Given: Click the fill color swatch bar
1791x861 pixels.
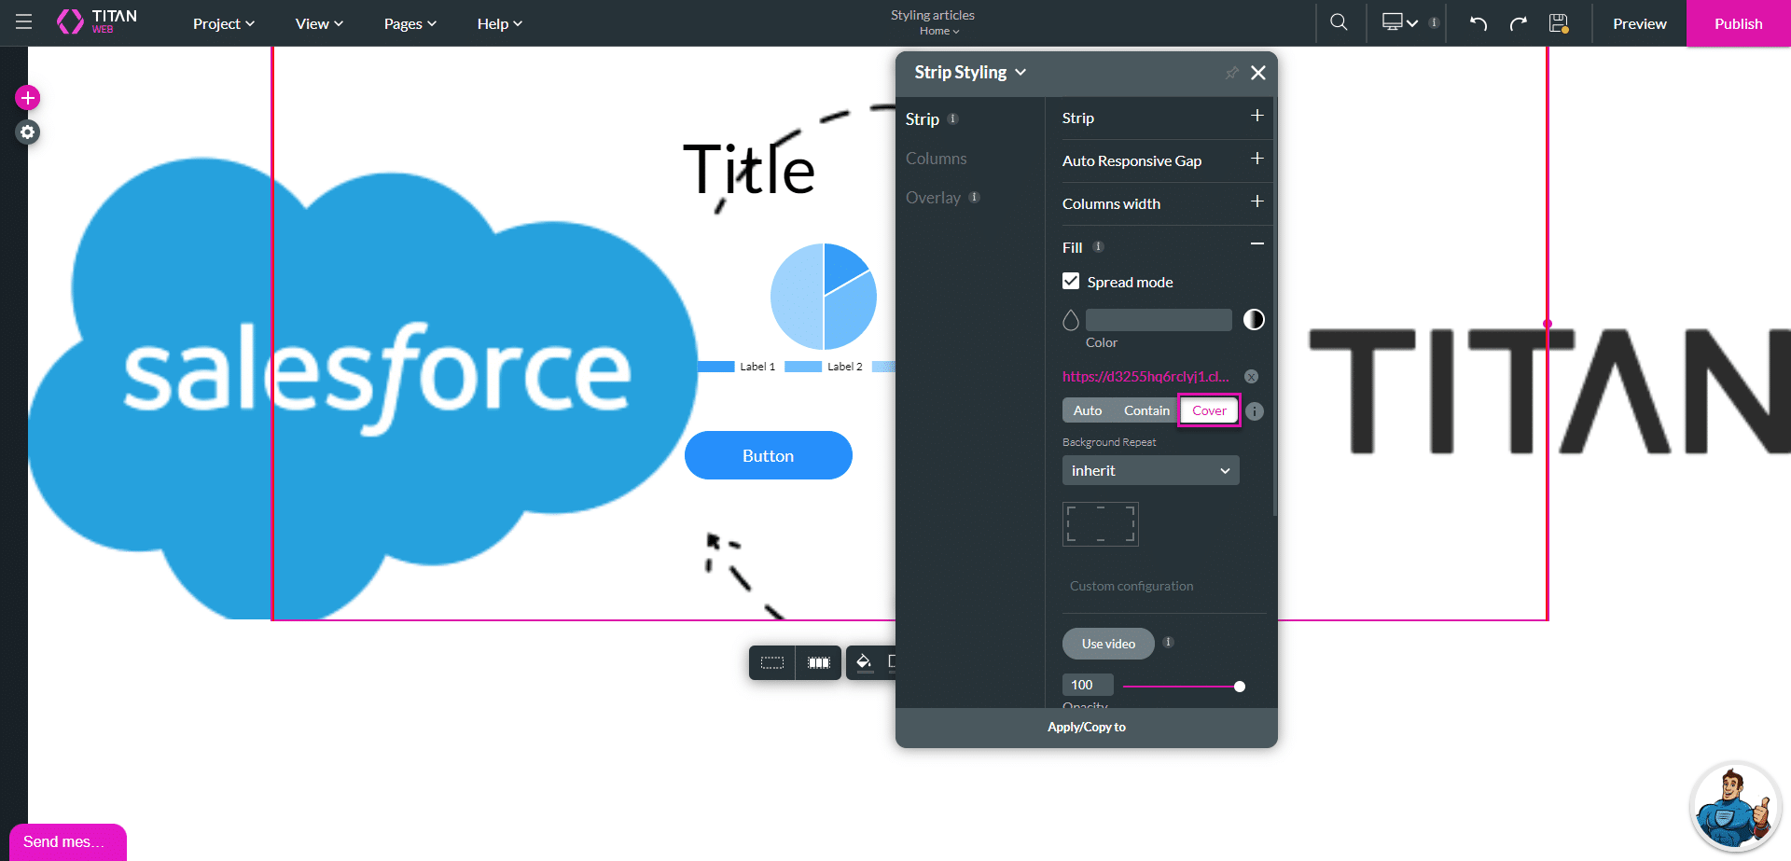Looking at the screenshot, I should pos(1159,320).
